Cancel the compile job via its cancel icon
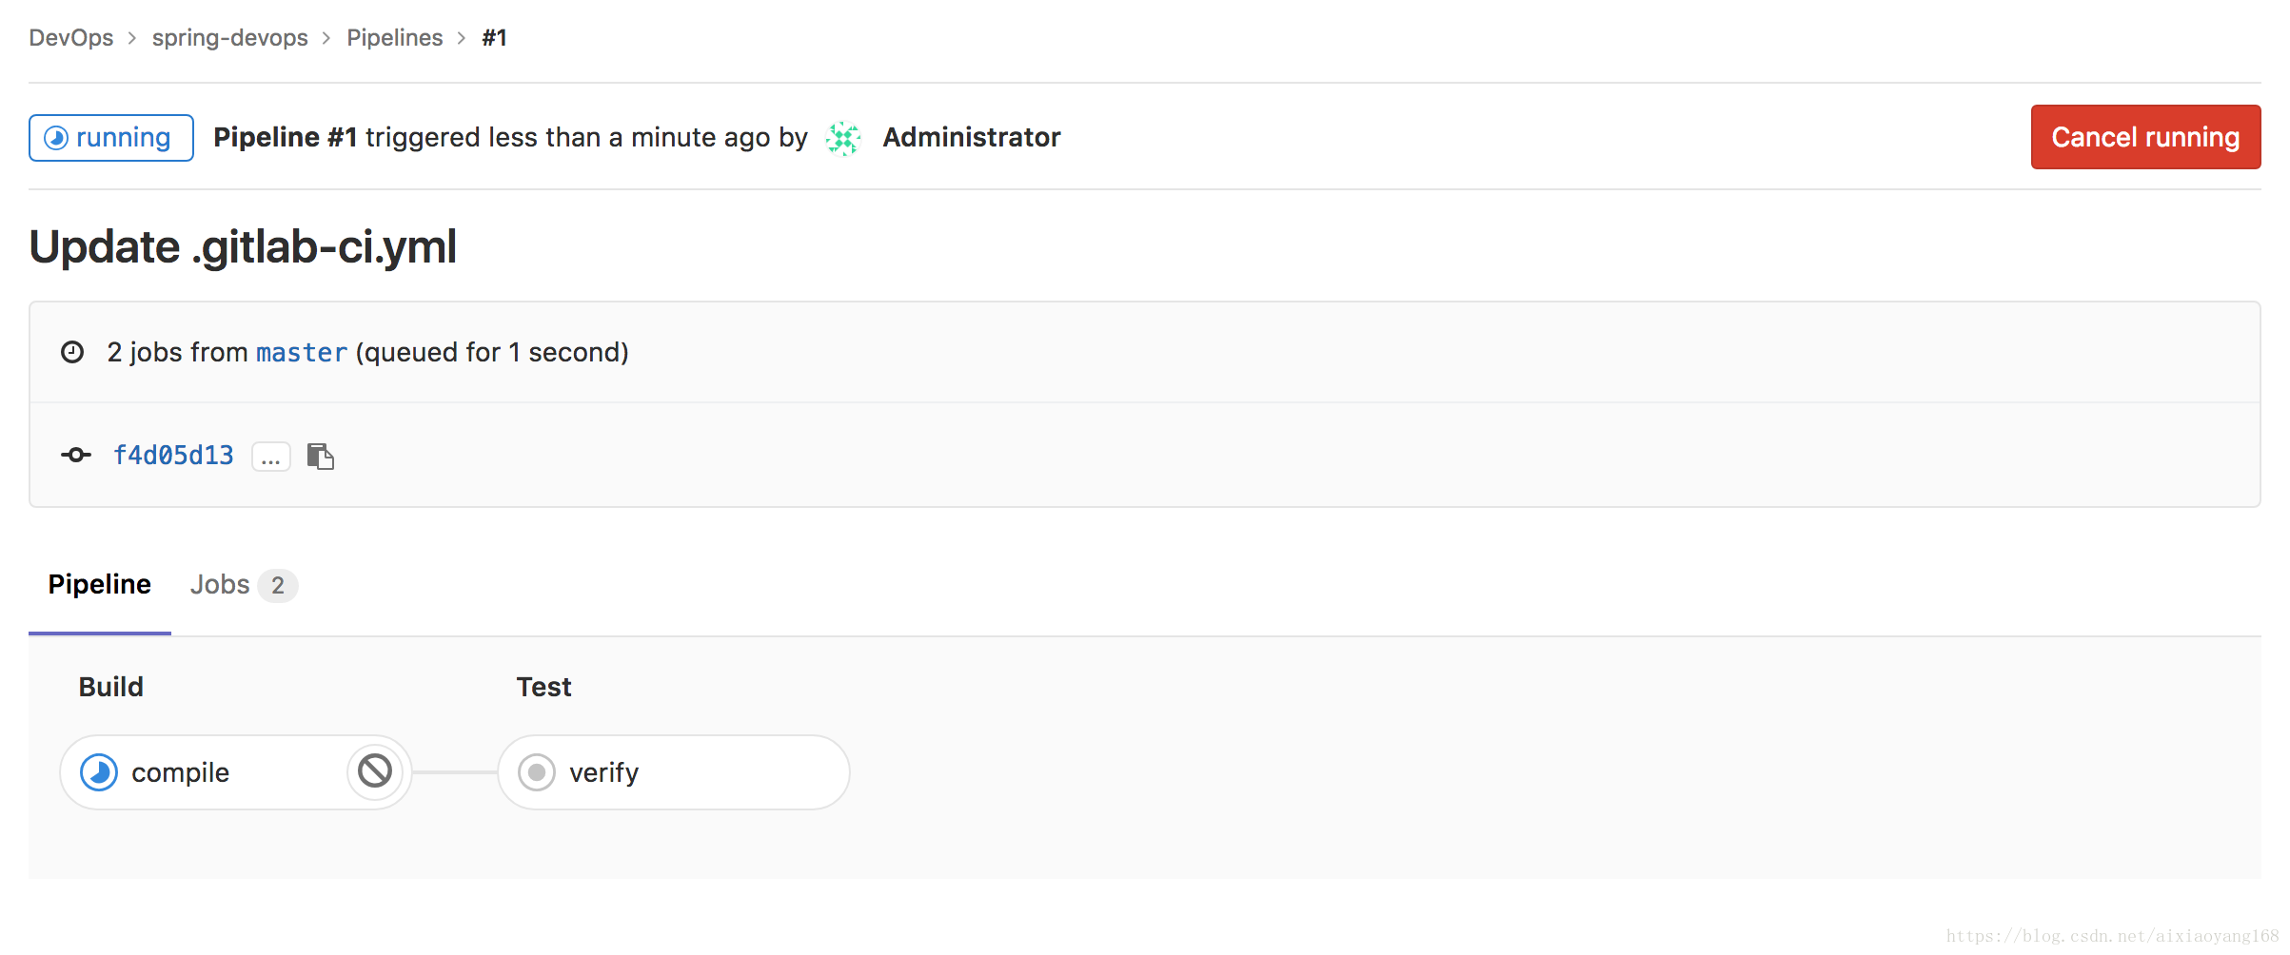This screenshot has height=955, width=2290. pos(375,771)
